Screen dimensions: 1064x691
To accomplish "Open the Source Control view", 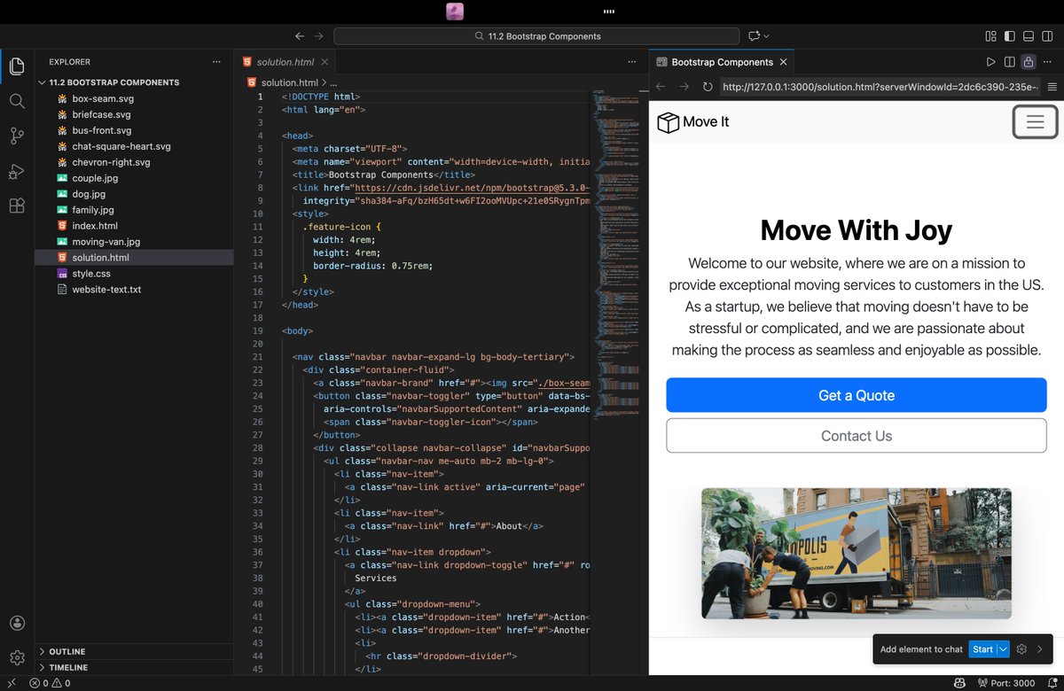I will pos(17,136).
